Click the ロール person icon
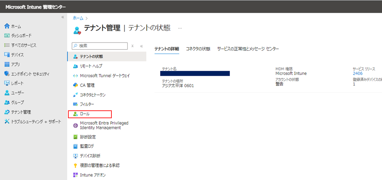382x180 pixels. [75, 114]
